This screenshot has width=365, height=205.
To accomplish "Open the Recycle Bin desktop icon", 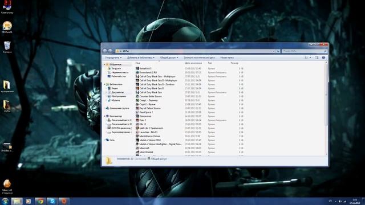I will click(x=7, y=47).
